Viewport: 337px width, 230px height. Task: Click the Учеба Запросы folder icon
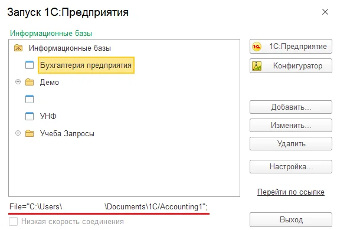[x=30, y=133]
